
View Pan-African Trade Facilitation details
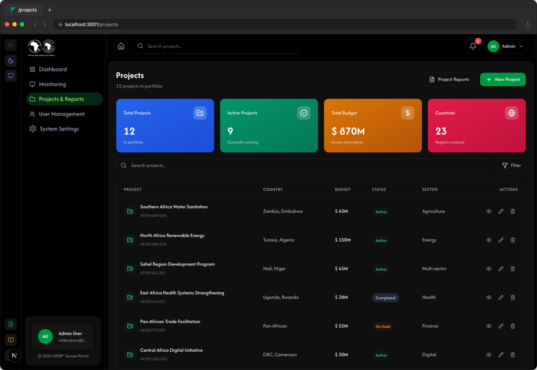[489, 326]
